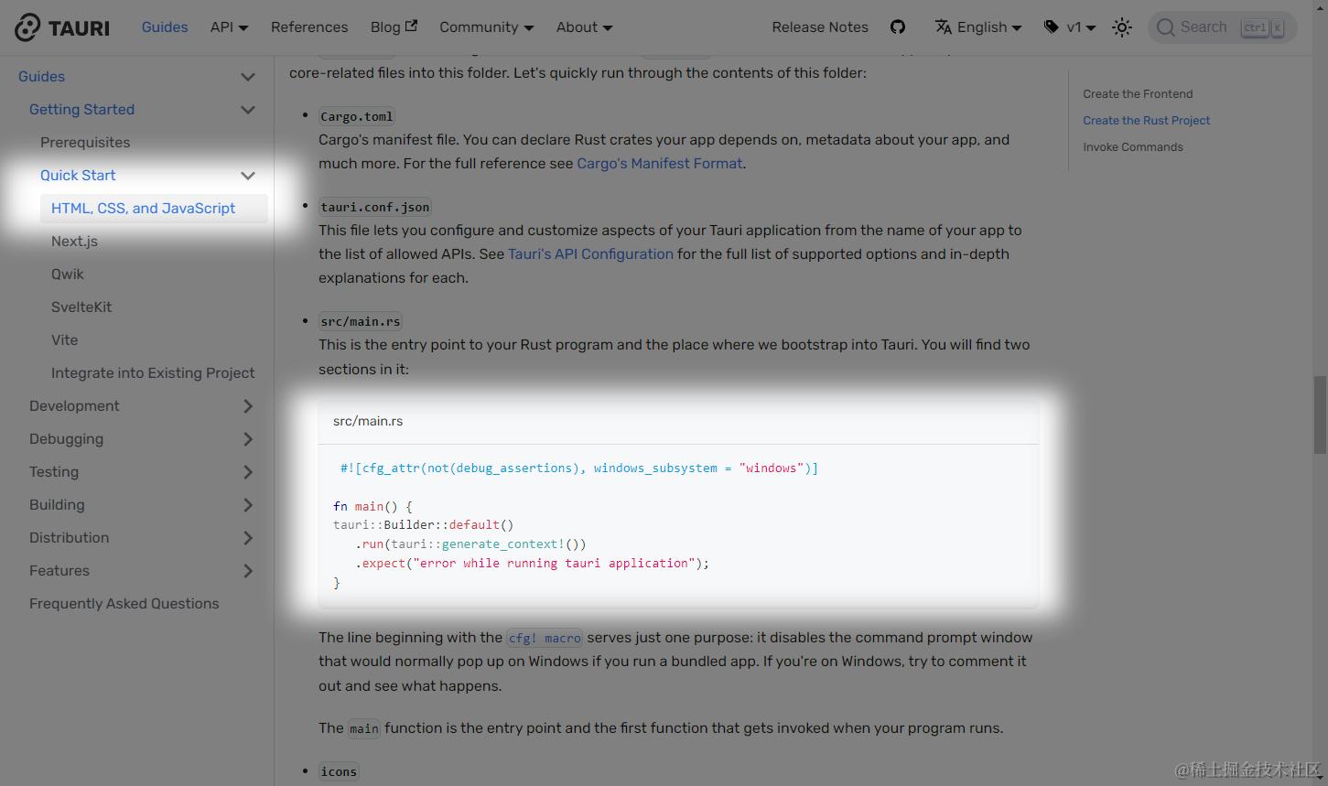Click the page vertical scrollbar thumb
The image size is (1328, 786).
pyautogui.click(x=1321, y=415)
